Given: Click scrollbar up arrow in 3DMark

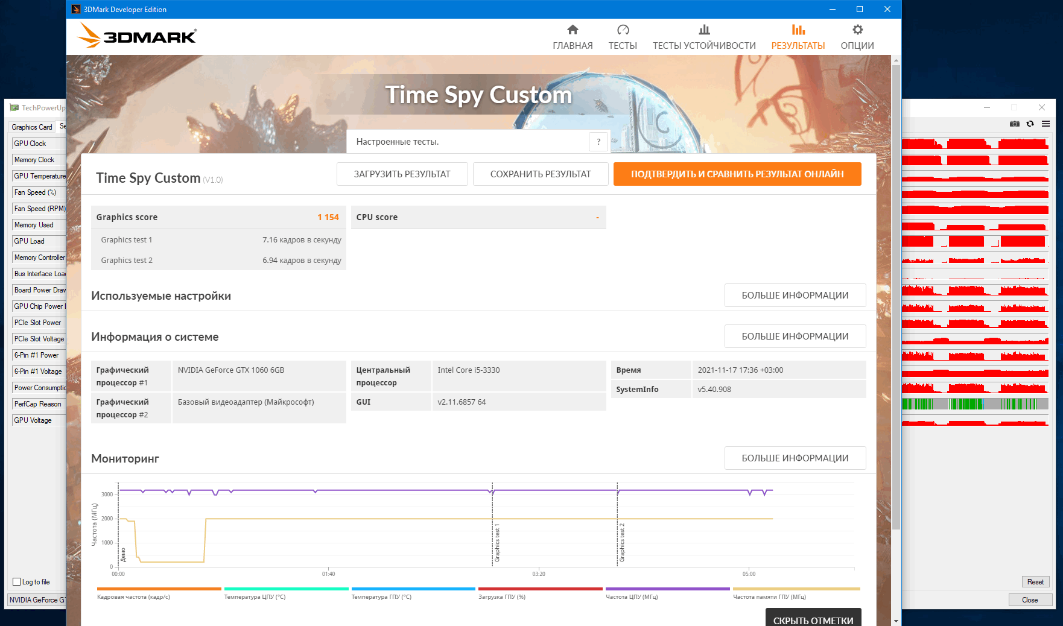Looking at the screenshot, I should pyautogui.click(x=896, y=60).
